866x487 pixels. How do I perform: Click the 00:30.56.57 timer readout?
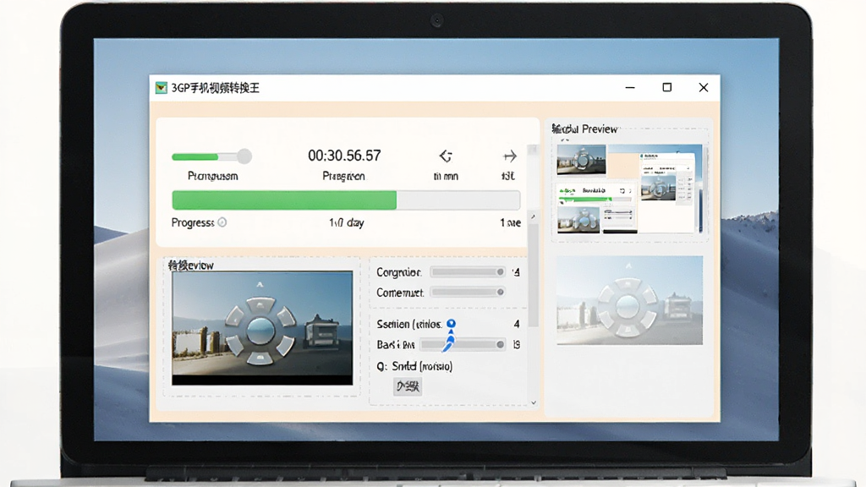pyautogui.click(x=345, y=156)
